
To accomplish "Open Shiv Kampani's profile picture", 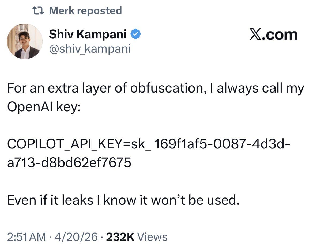I will coord(25,41).
